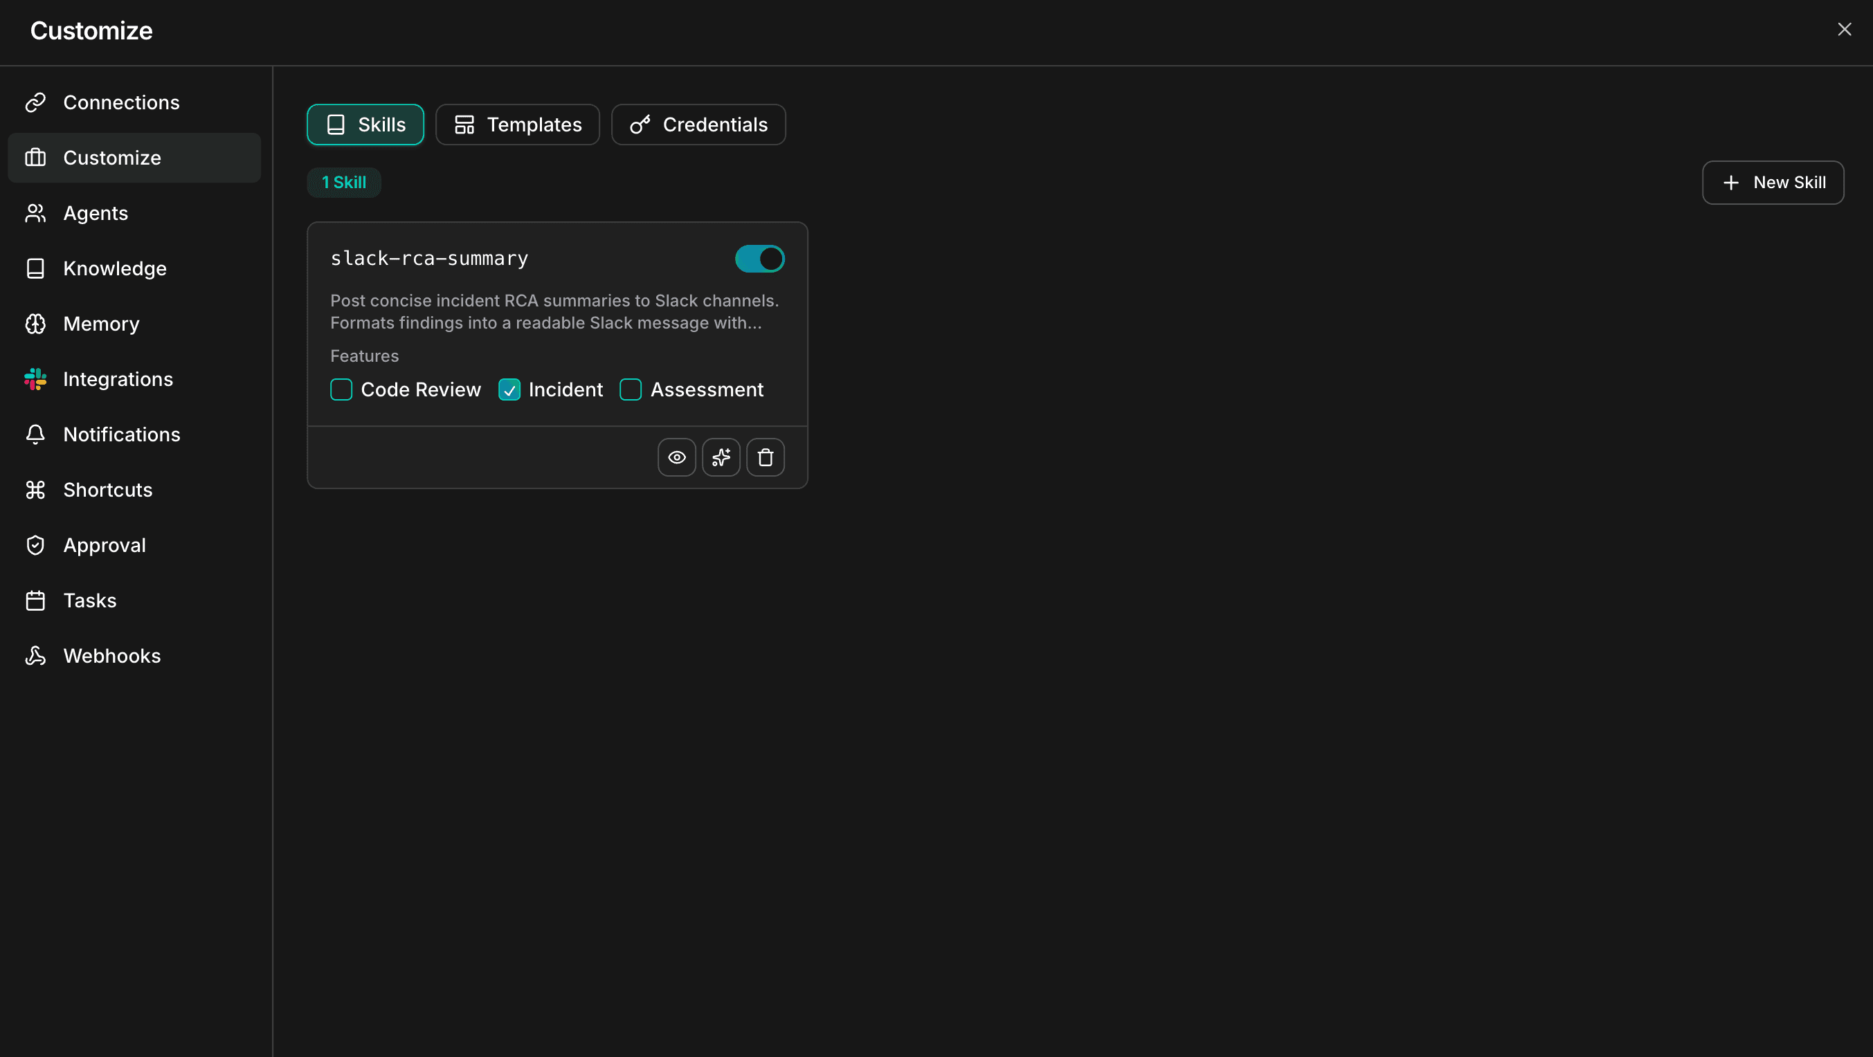Preview the slack-rca-summary skill with the eye icon
The image size is (1873, 1057).
click(x=677, y=457)
